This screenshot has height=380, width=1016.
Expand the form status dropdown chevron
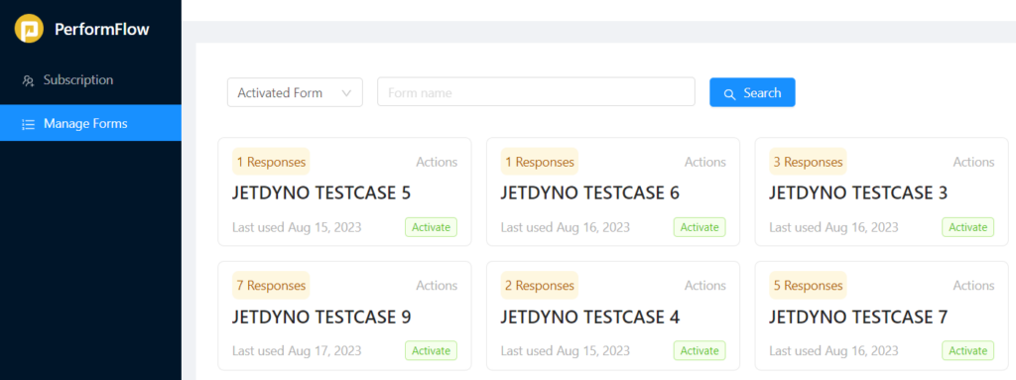(346, 92)
